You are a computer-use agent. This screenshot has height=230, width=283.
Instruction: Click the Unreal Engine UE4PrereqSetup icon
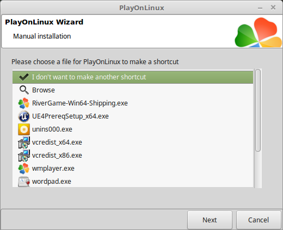click(24, 116)
